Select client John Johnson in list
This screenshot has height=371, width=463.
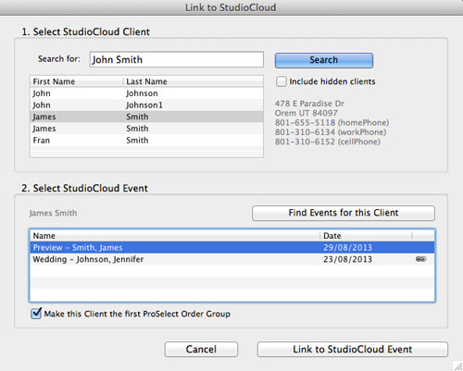[x=146, y=93]
